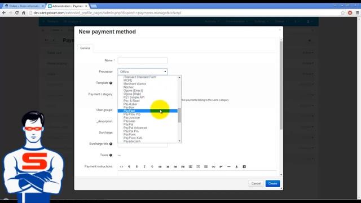Show help tooltip next to Surcharge title
This screenshot has width=361, height=203.
tap(111, 144)
